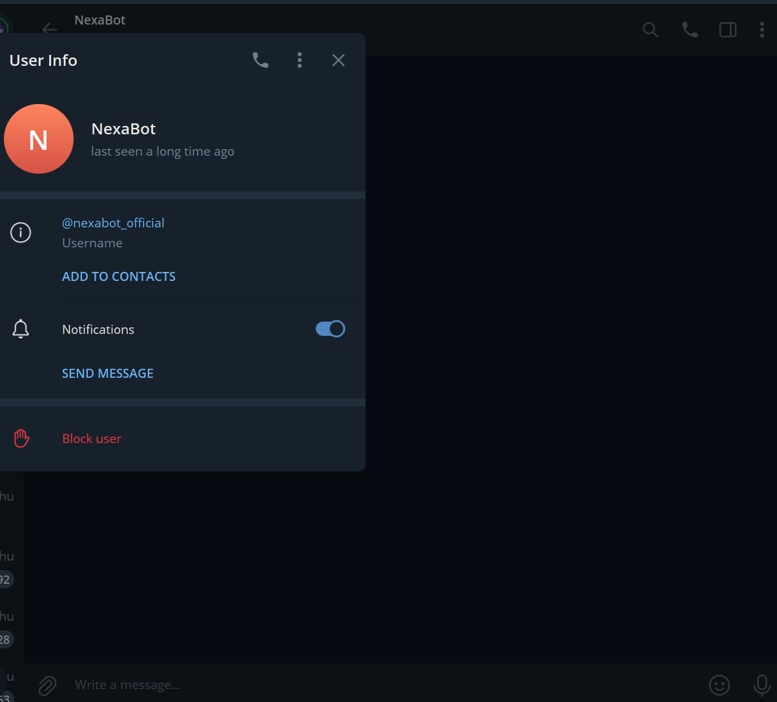Open the three-dot menu in User Info

coord(300,60)
